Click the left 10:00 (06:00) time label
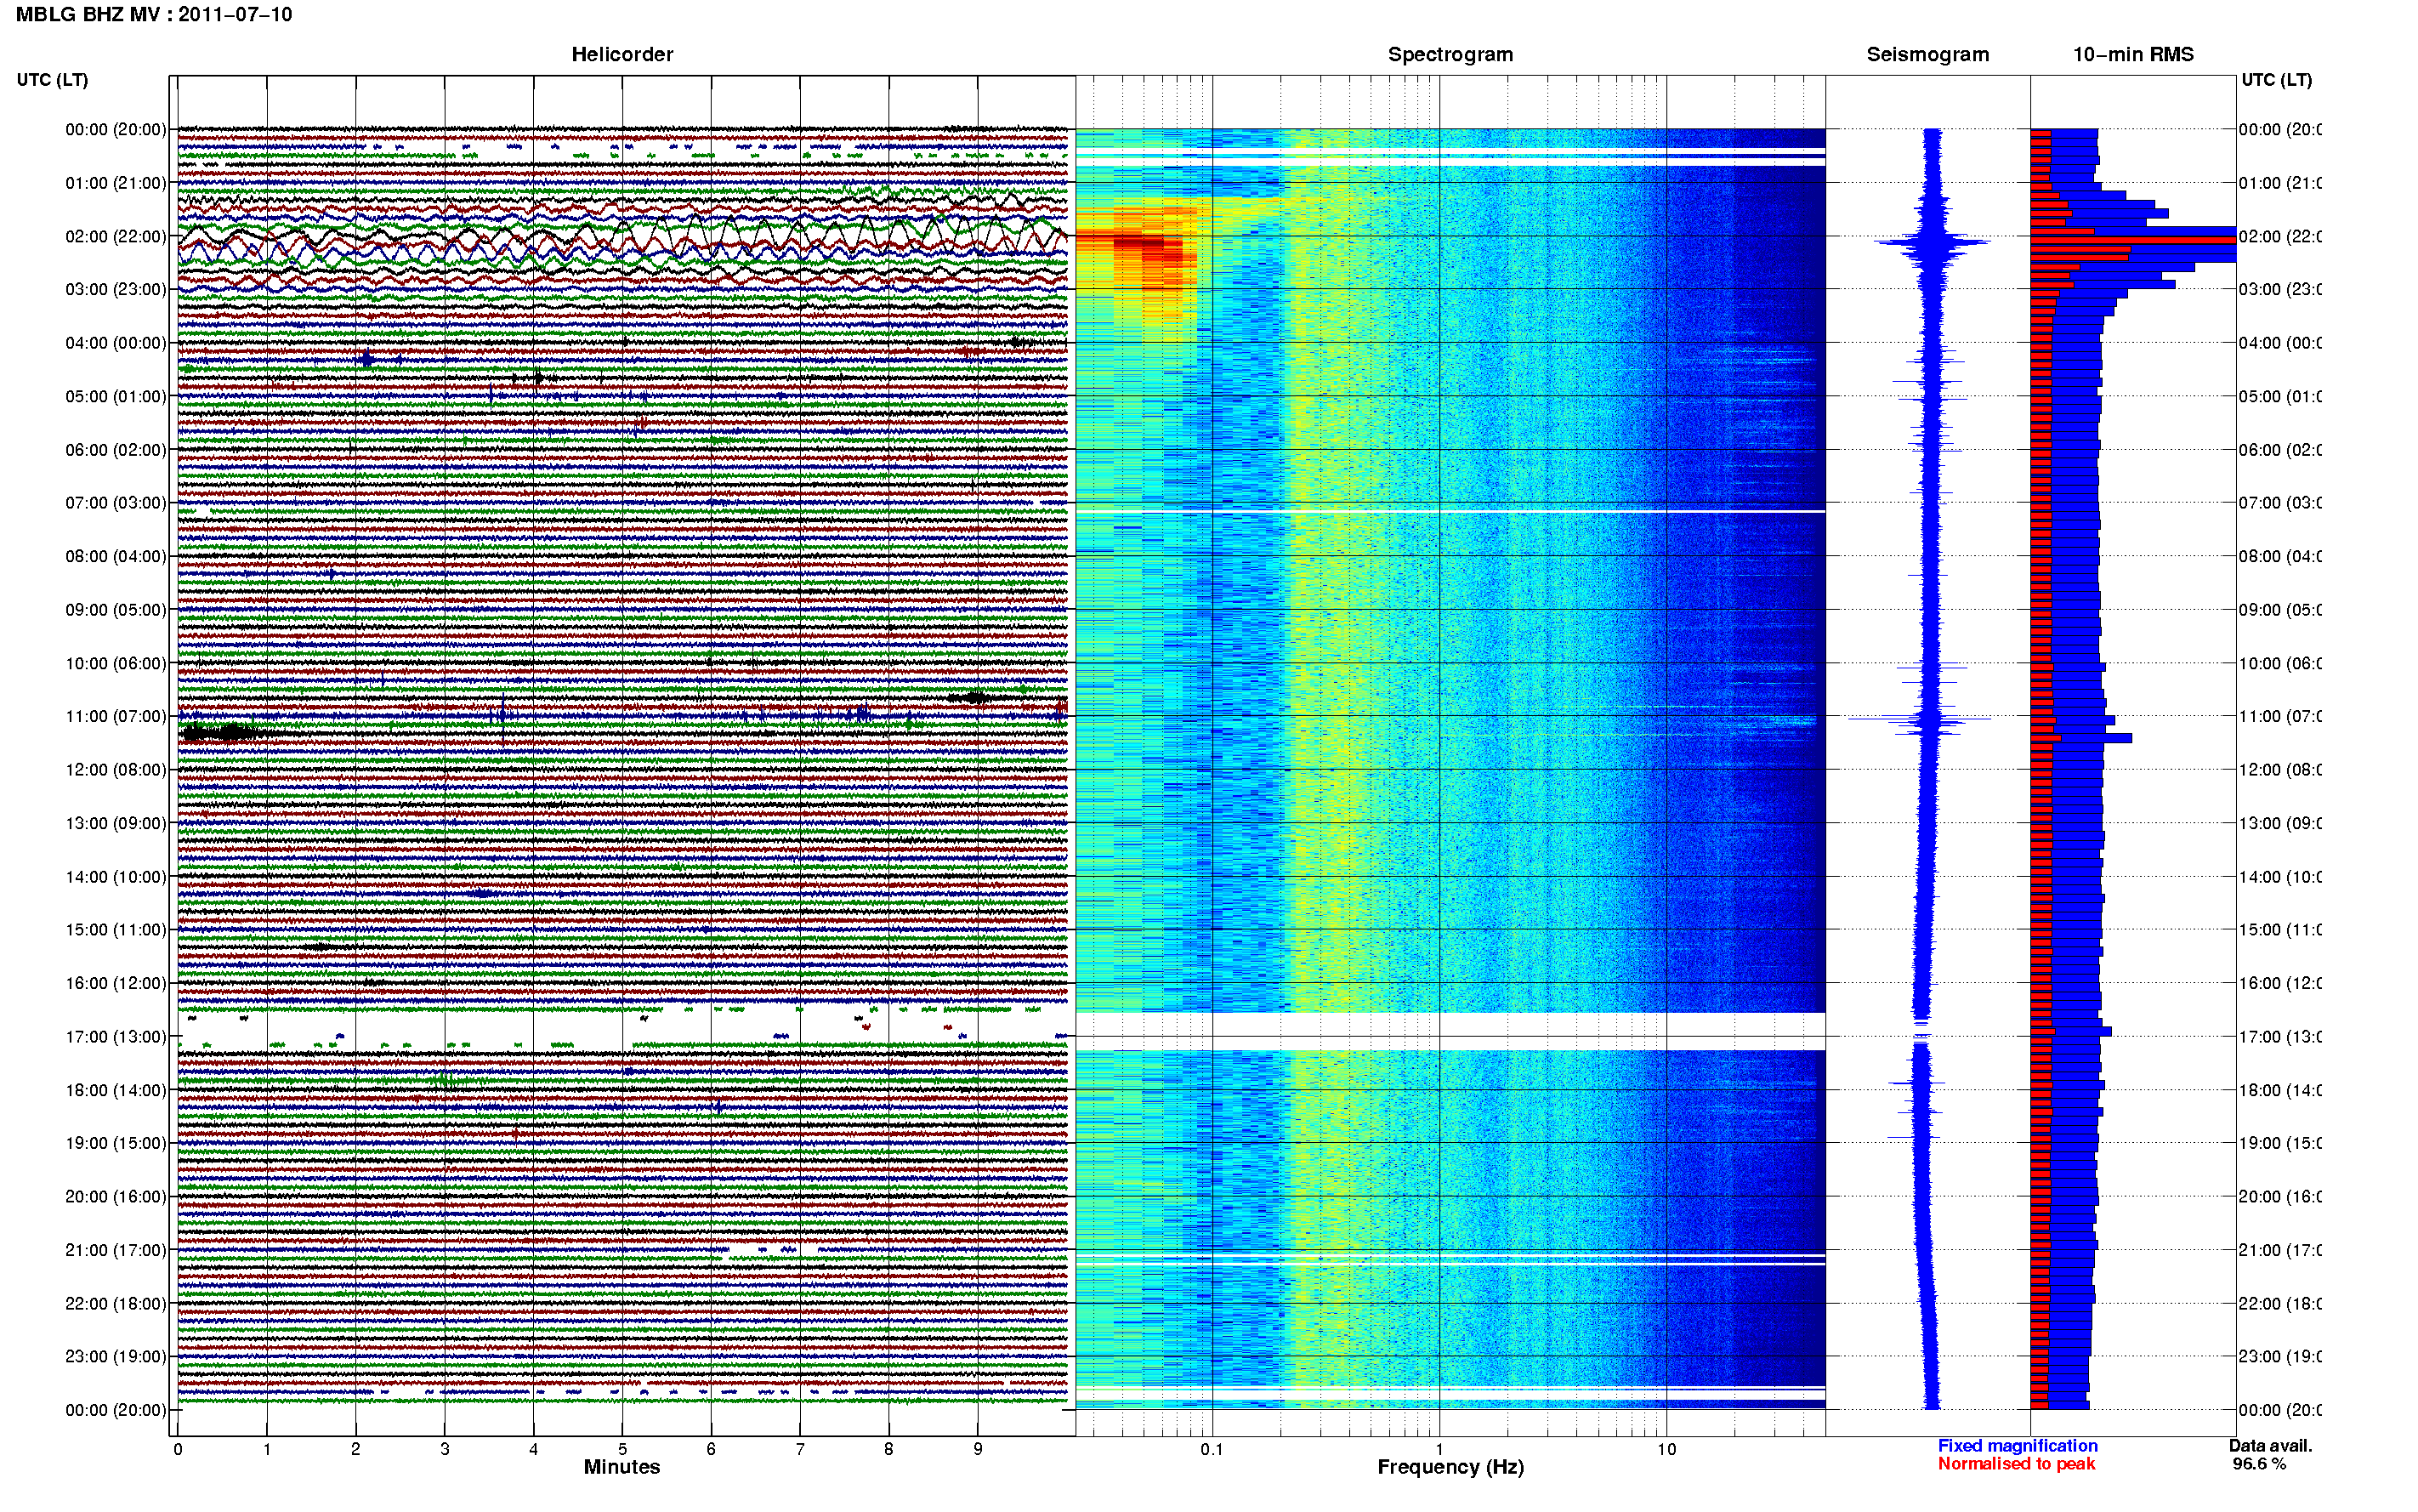Image resolution: width=2418 pixels, height=1512 pixels. (116, 663)
